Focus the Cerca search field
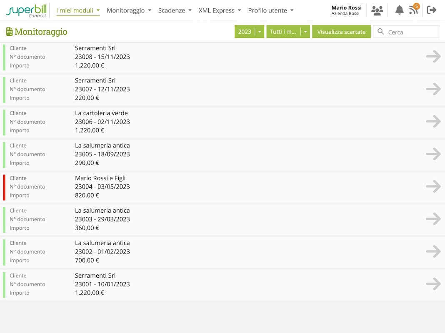Image resolution: width=445 pixels, height=333 pixels. pyautogui.click(x=406, y=32)
